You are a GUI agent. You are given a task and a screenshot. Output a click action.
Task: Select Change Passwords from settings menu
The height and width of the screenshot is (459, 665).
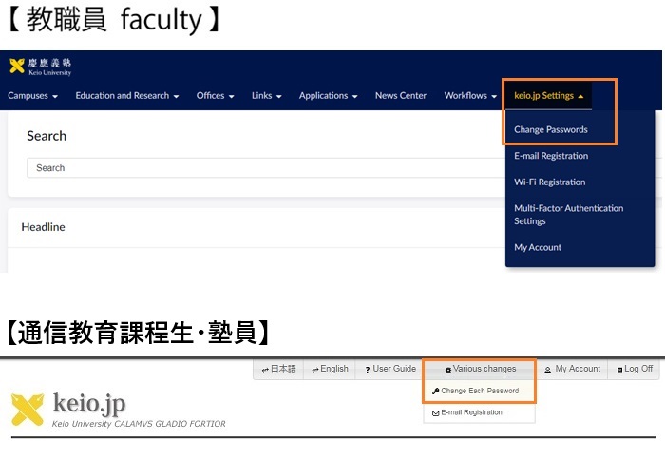tap(551, 129)
